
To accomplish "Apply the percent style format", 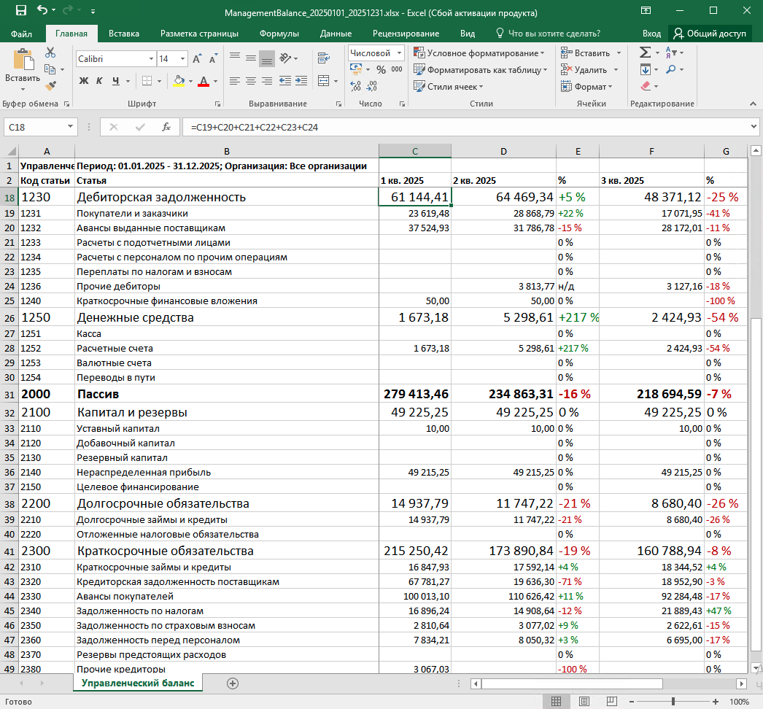I will click(x=381, y=69).
